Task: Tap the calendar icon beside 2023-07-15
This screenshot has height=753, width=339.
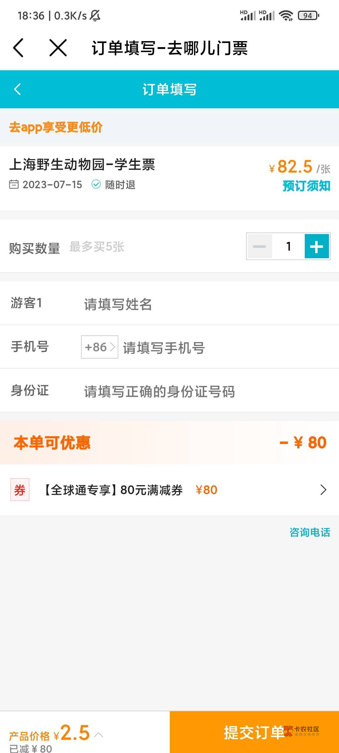Action: coord(14,184)
